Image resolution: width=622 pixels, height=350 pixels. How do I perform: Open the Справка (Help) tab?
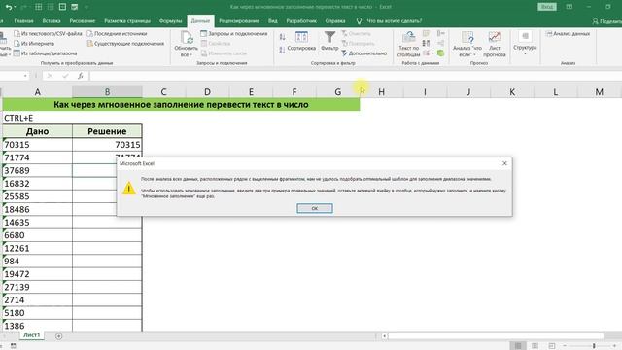pos(335,21)
